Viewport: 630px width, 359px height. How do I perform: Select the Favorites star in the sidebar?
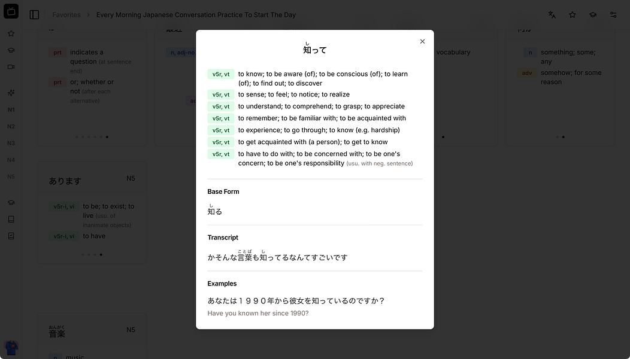[x=11, y=33]
